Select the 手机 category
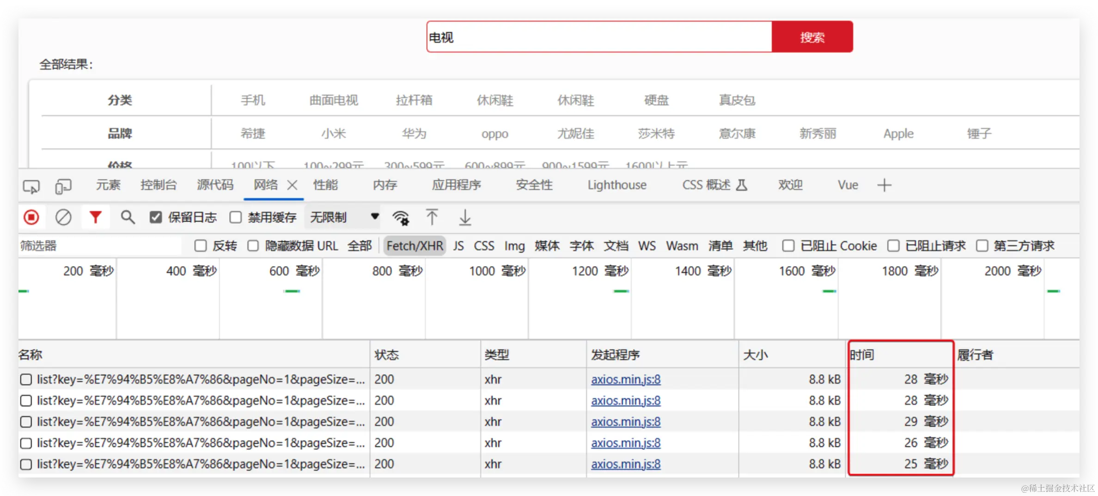 (253, 100)
